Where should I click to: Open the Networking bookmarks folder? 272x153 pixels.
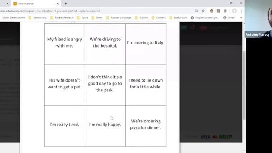click(38, 18)
